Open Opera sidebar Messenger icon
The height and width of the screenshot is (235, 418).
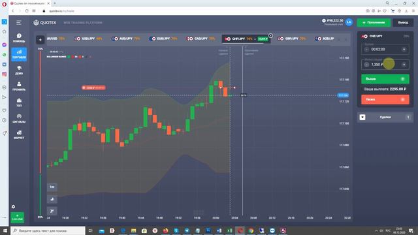[x=5, y=45]
